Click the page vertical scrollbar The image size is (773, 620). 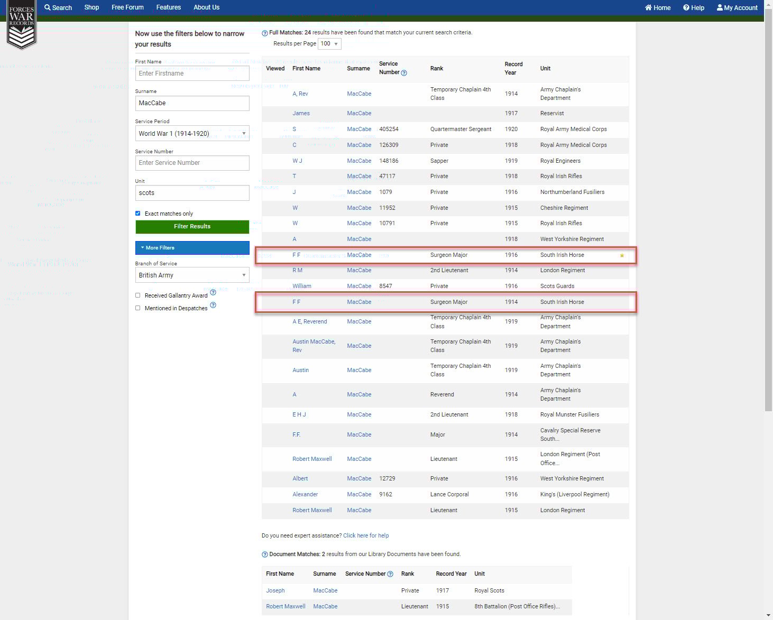(768, 211)
